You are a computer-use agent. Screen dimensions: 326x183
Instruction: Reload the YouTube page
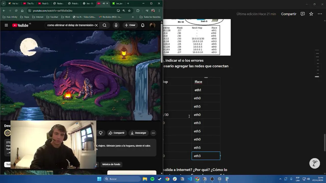coord(16,11)
